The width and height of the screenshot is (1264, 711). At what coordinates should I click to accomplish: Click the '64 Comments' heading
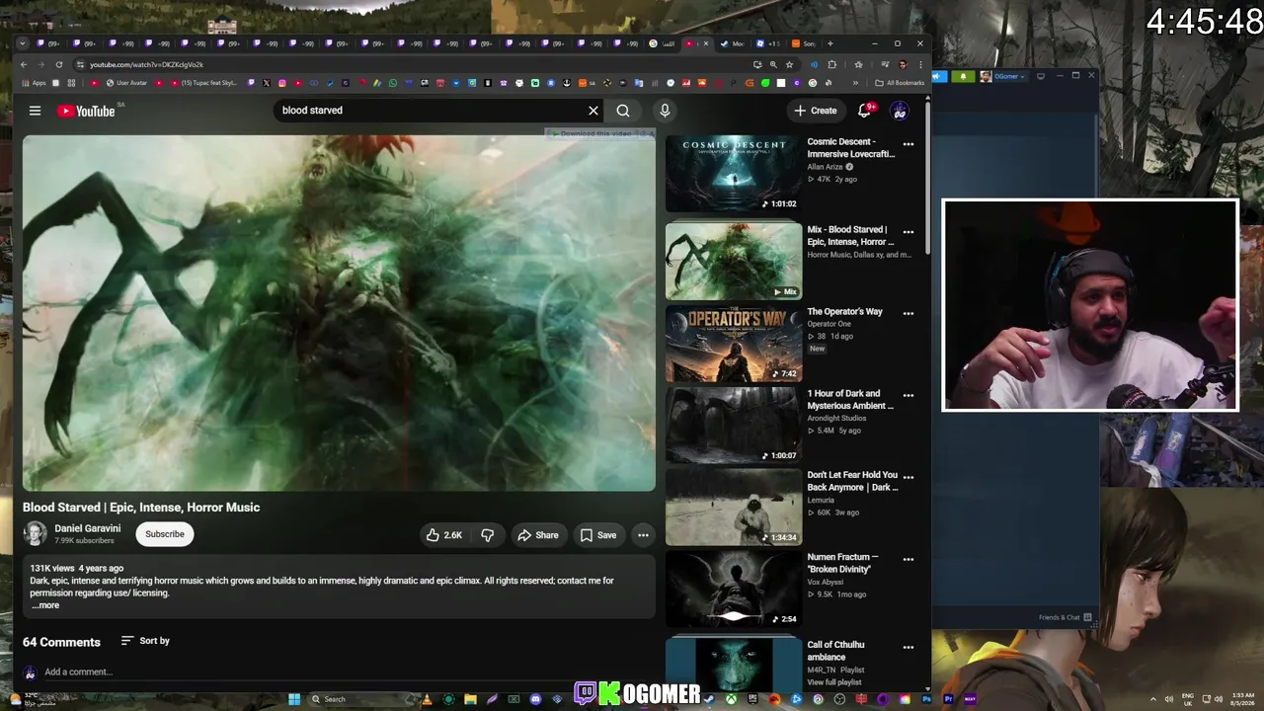click(61, 642)
